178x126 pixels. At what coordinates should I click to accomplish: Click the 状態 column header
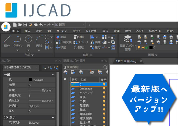(75, 80)
